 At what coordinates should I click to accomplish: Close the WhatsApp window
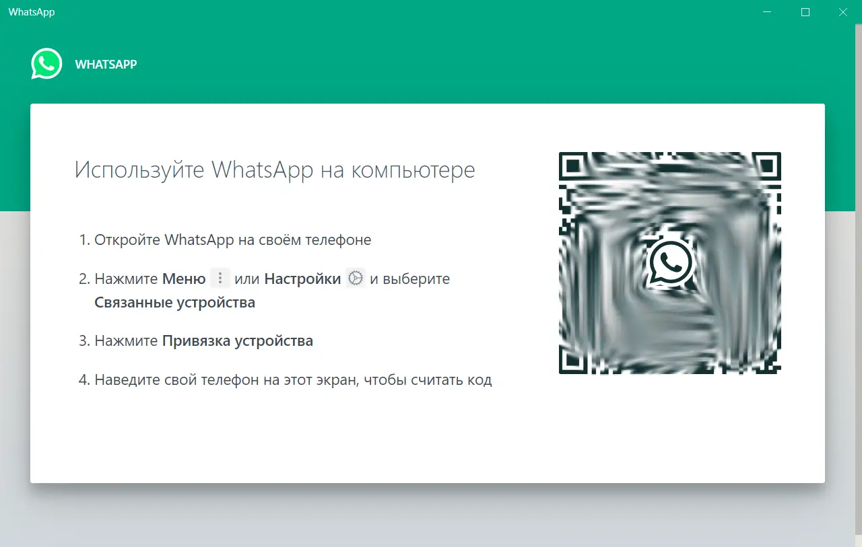pos(843,12)
